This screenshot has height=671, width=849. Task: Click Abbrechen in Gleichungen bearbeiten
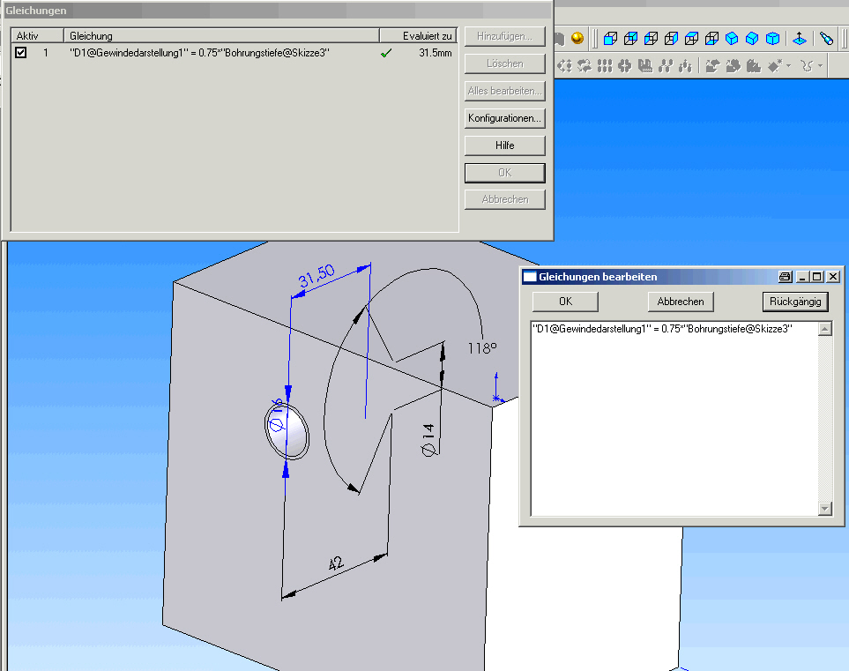click(681, 302)
